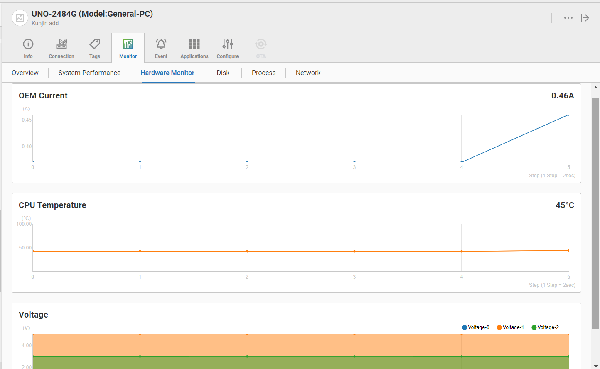
Task: Open the Connection router icon
Action: pos(61,44)
